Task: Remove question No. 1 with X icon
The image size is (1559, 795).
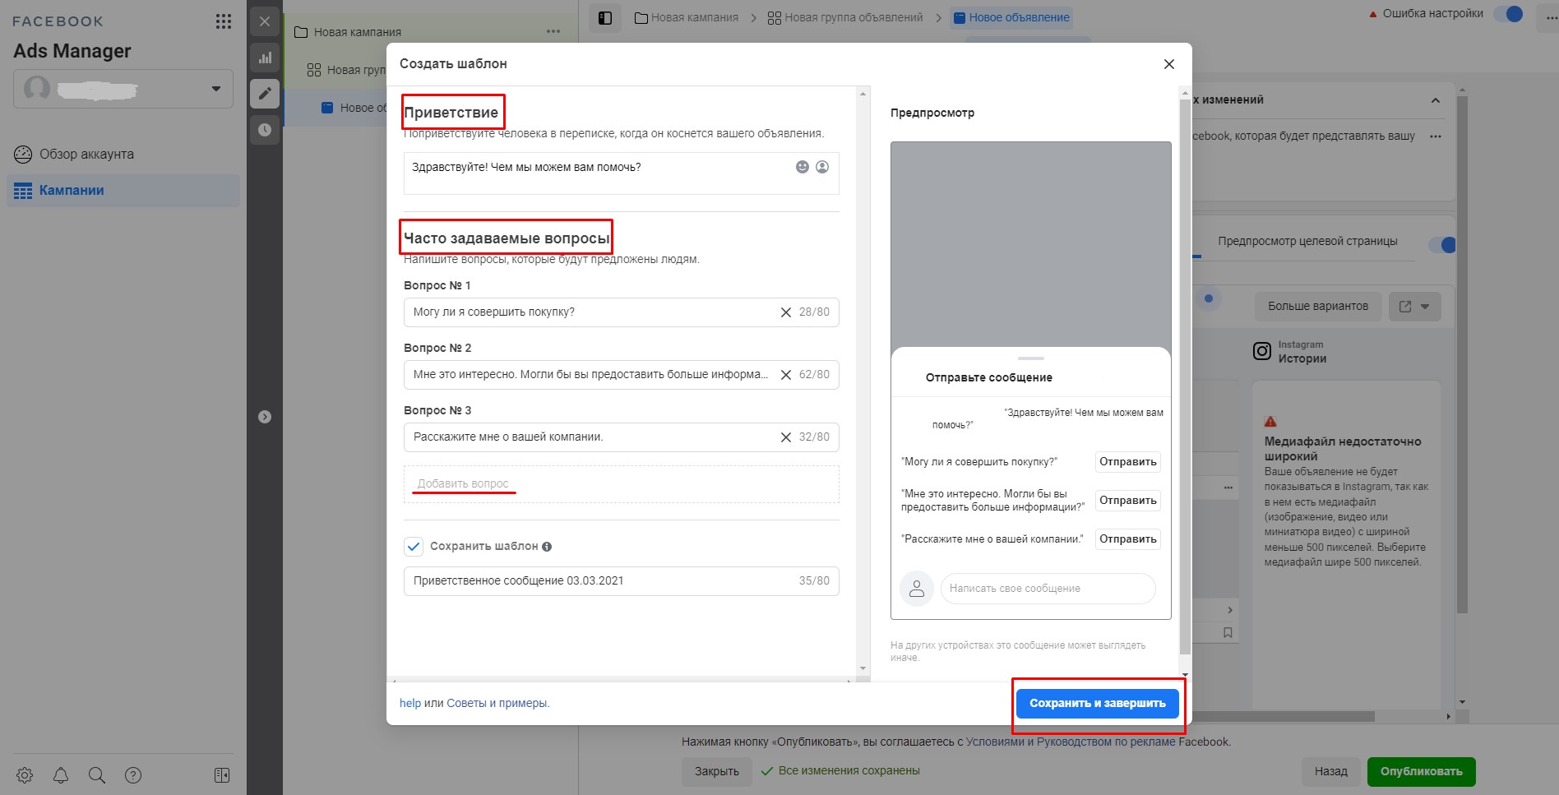Action: (786, 312)
